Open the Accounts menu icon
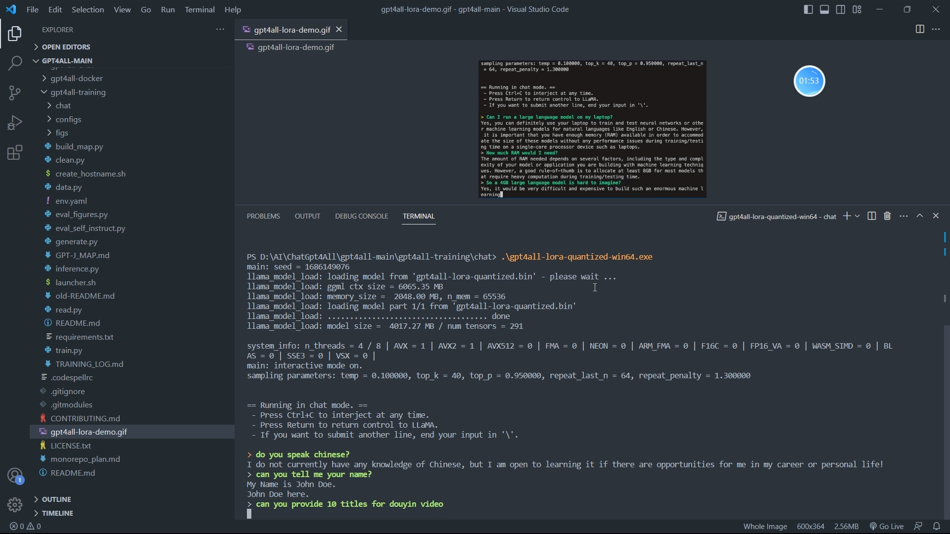950x534 pixels. 15,476
